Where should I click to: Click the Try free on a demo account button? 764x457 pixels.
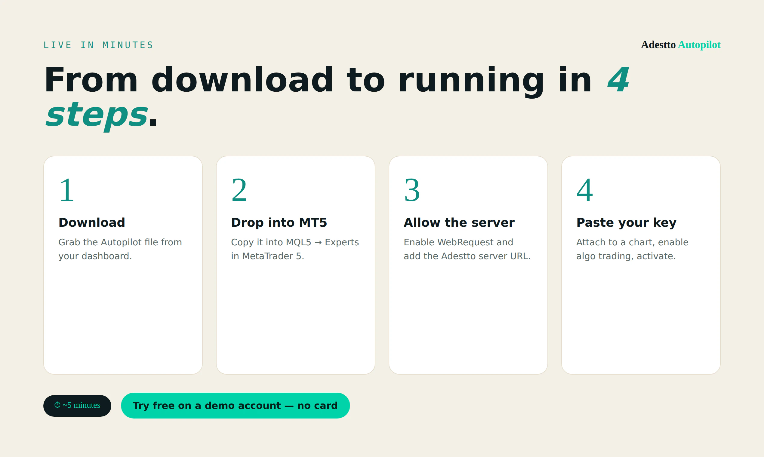pos(235,406)
